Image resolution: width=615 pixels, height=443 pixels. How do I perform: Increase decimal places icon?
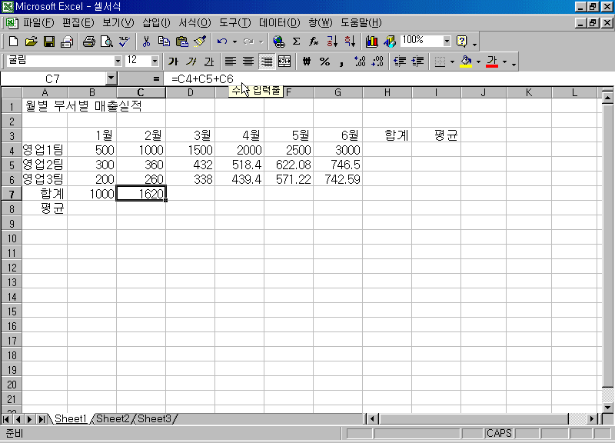point(360,62)
